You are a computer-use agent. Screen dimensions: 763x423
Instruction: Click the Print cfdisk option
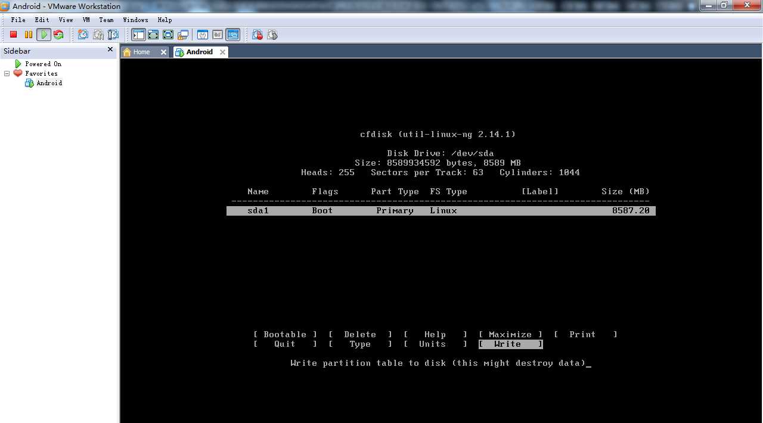(585, 335)
